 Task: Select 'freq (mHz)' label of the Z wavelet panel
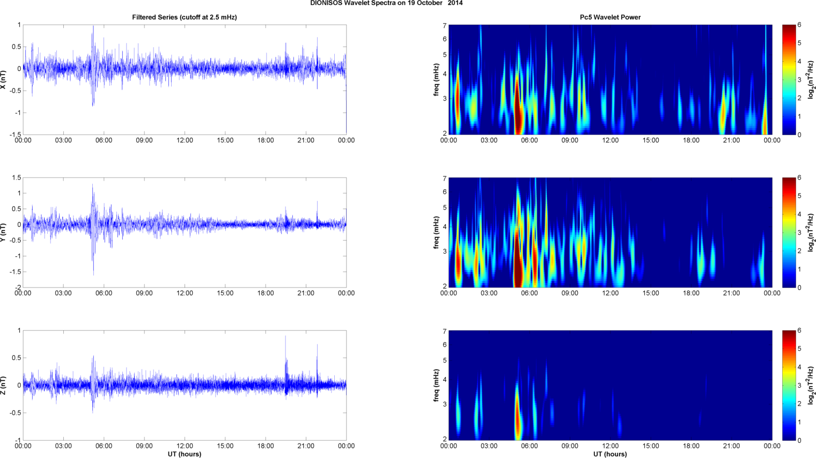[437, 385]
